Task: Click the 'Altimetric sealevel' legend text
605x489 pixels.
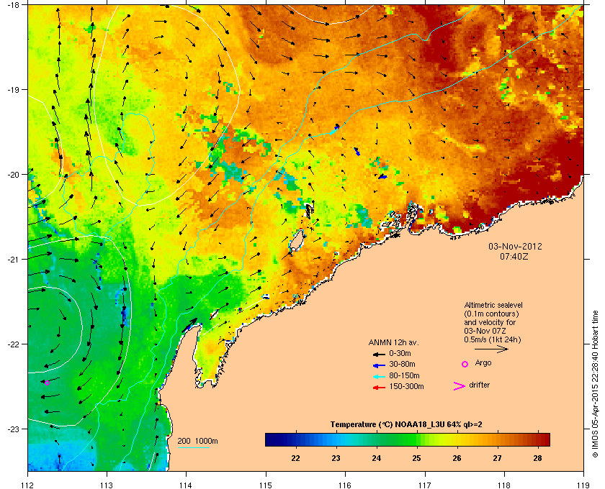Action: tap(493, 305)
